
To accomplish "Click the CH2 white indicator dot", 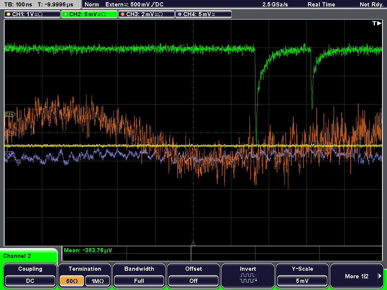I will 65,14.
